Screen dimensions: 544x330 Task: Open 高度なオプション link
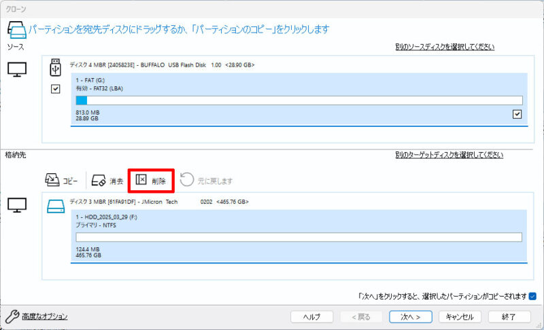click(x=44, y=316)
